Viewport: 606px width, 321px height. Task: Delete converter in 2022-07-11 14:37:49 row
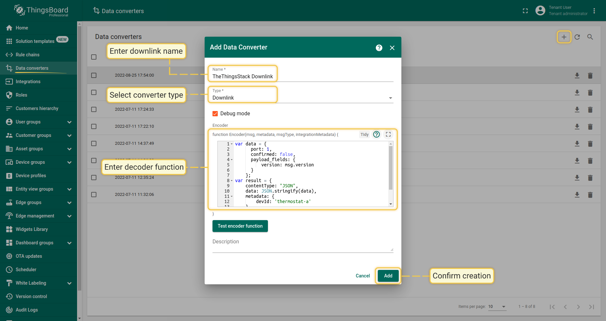point(590,144)
